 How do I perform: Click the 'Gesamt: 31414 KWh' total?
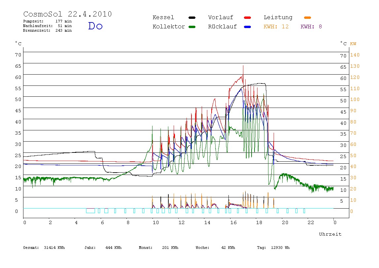pyautogui.click(x=44, y=248)
